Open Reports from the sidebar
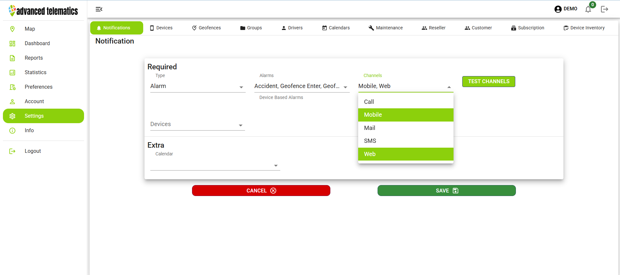The height and width of the screenshot is (275, 620). [43, 58]
